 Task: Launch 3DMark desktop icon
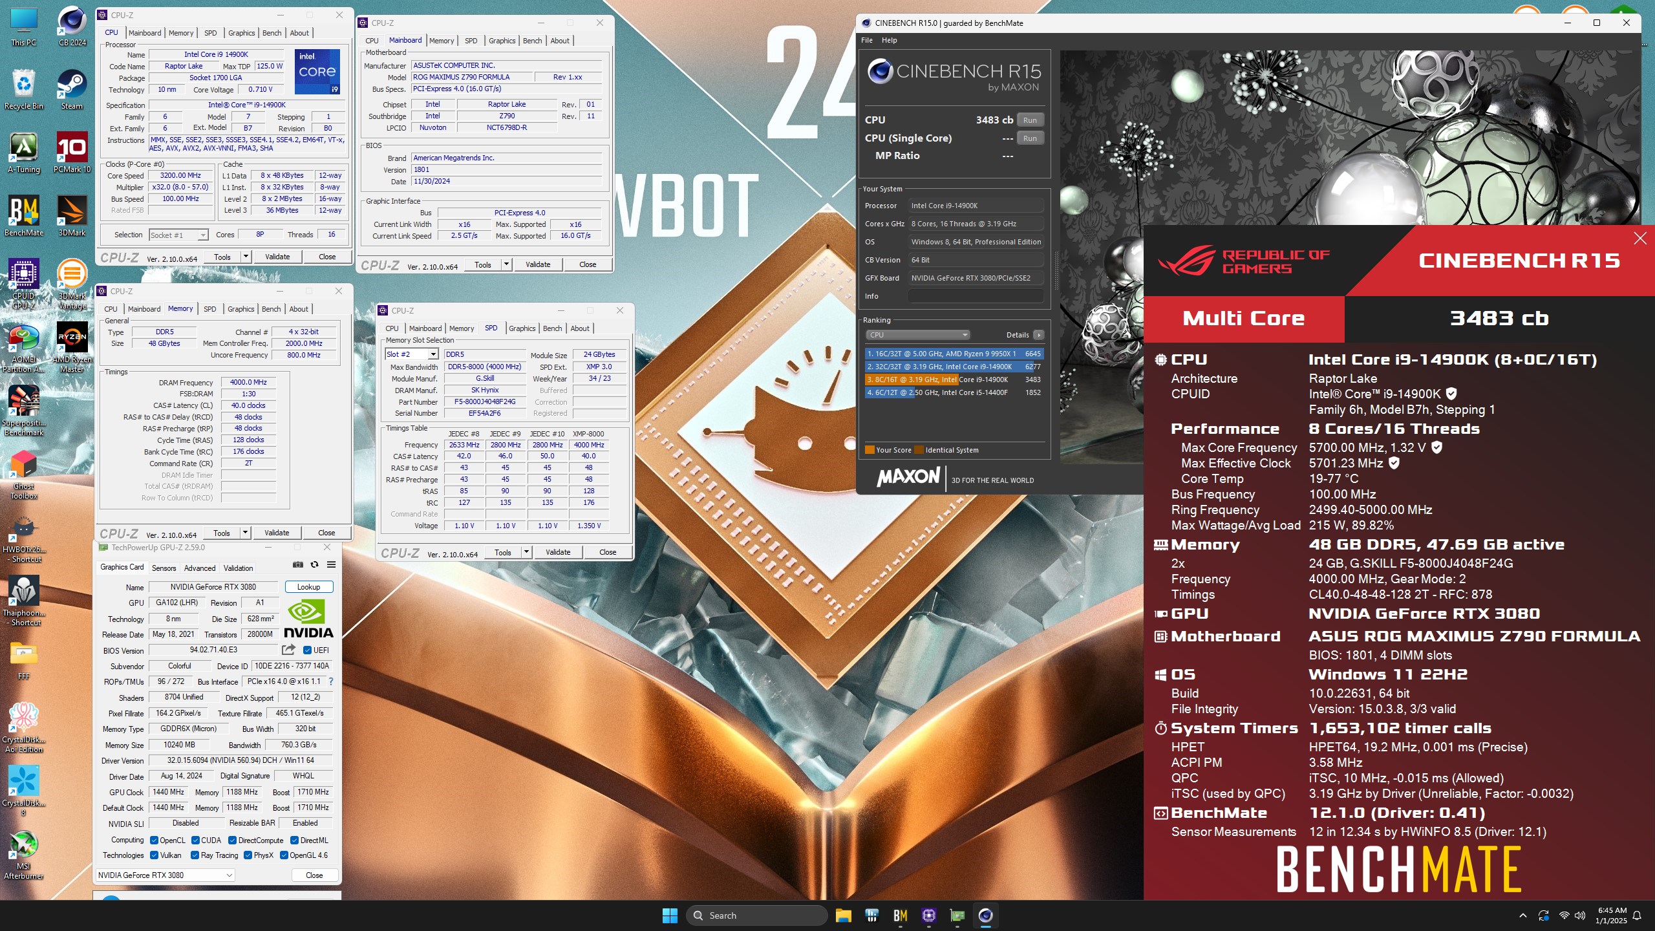click(72, 217)
